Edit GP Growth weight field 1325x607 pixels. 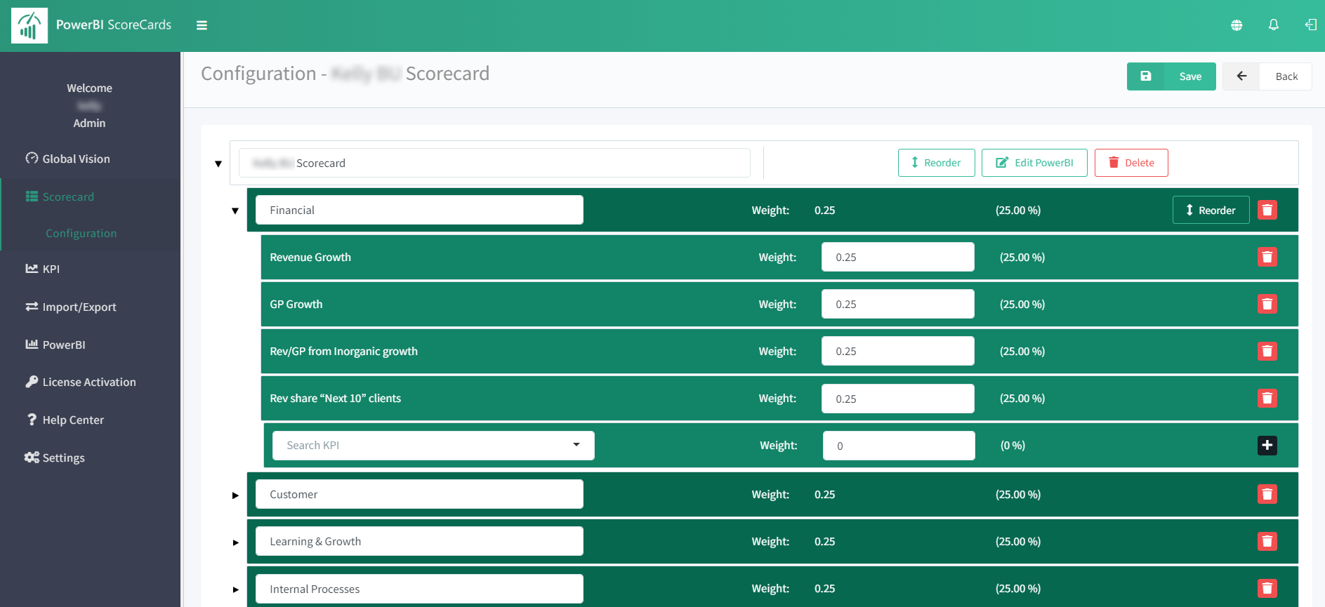pos(897,304)
